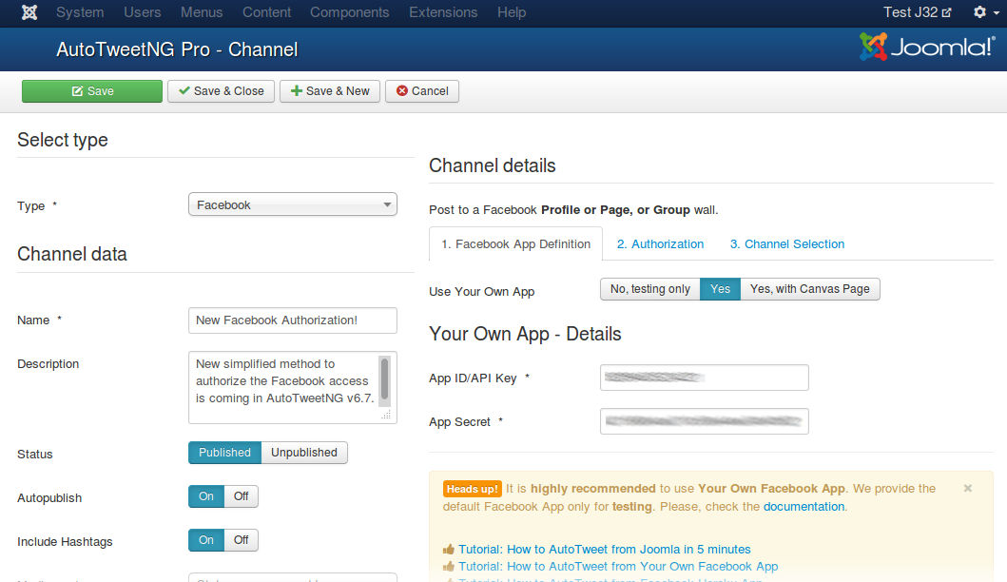The width and height of the screenshot is (1007, 582).
Task: Switch to the Channel Selection tab
Action: [787, 244]
